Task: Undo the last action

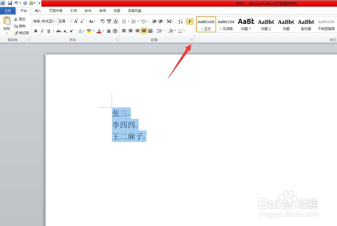Action: click(16, 3)
